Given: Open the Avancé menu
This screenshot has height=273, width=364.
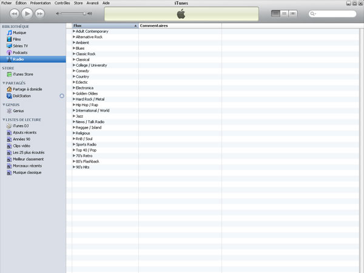Looking at the screenshot, I should 92,3.
